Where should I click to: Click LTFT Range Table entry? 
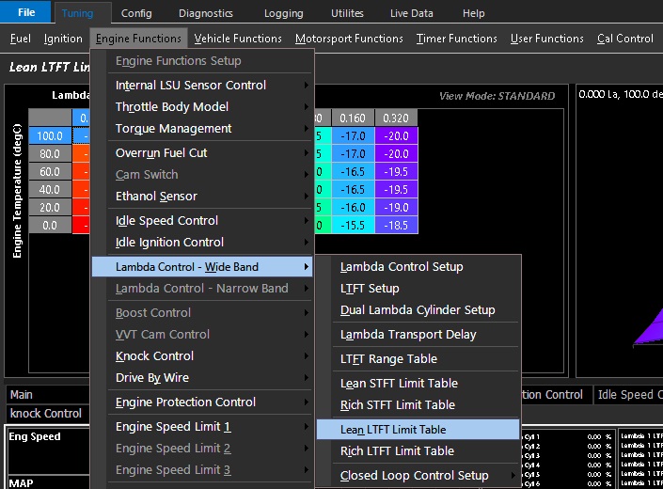388,359
